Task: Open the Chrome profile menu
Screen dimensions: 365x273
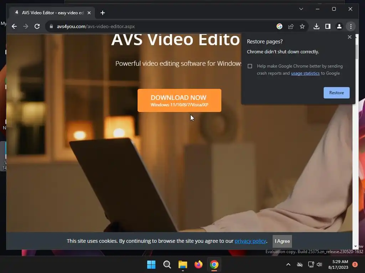Action: tap(339, 26)
